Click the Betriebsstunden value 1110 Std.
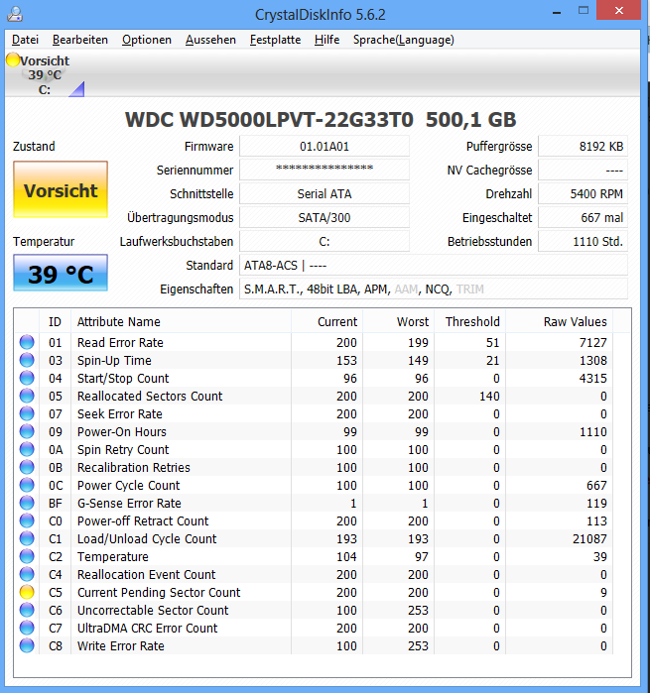Image resolution: width=650 pixels, height=693 pixels. pyautogui.click(x=583, y=241)
